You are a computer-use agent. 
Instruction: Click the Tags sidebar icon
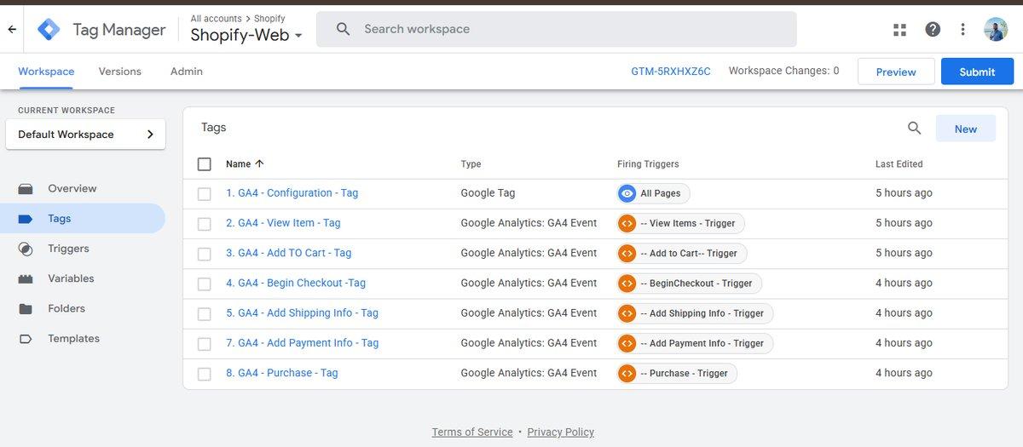[26, 219]
